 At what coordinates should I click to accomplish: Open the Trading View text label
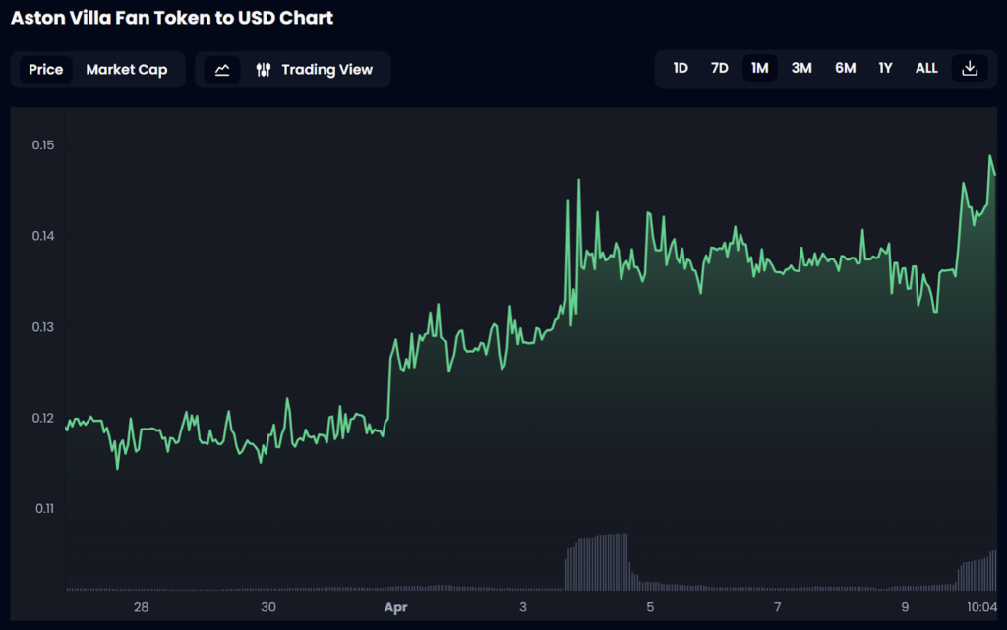[x=326, y=70]
